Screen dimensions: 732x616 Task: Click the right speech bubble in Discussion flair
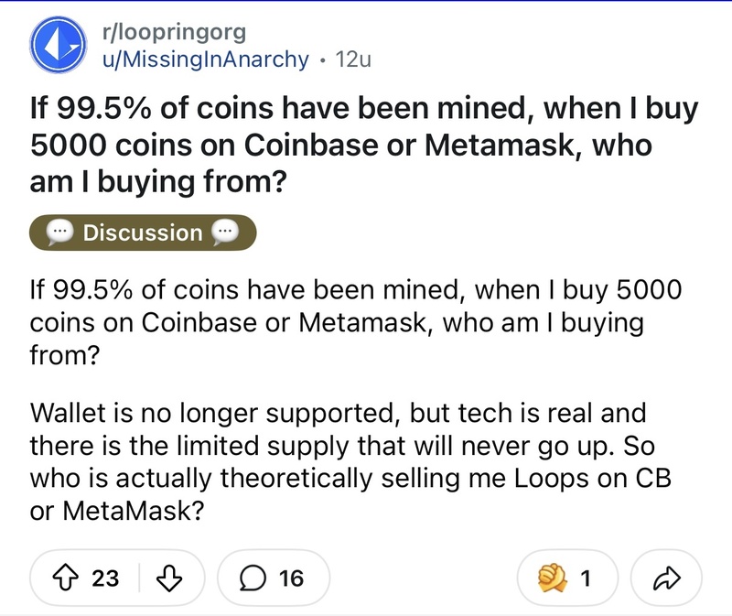tap(225, 232)
